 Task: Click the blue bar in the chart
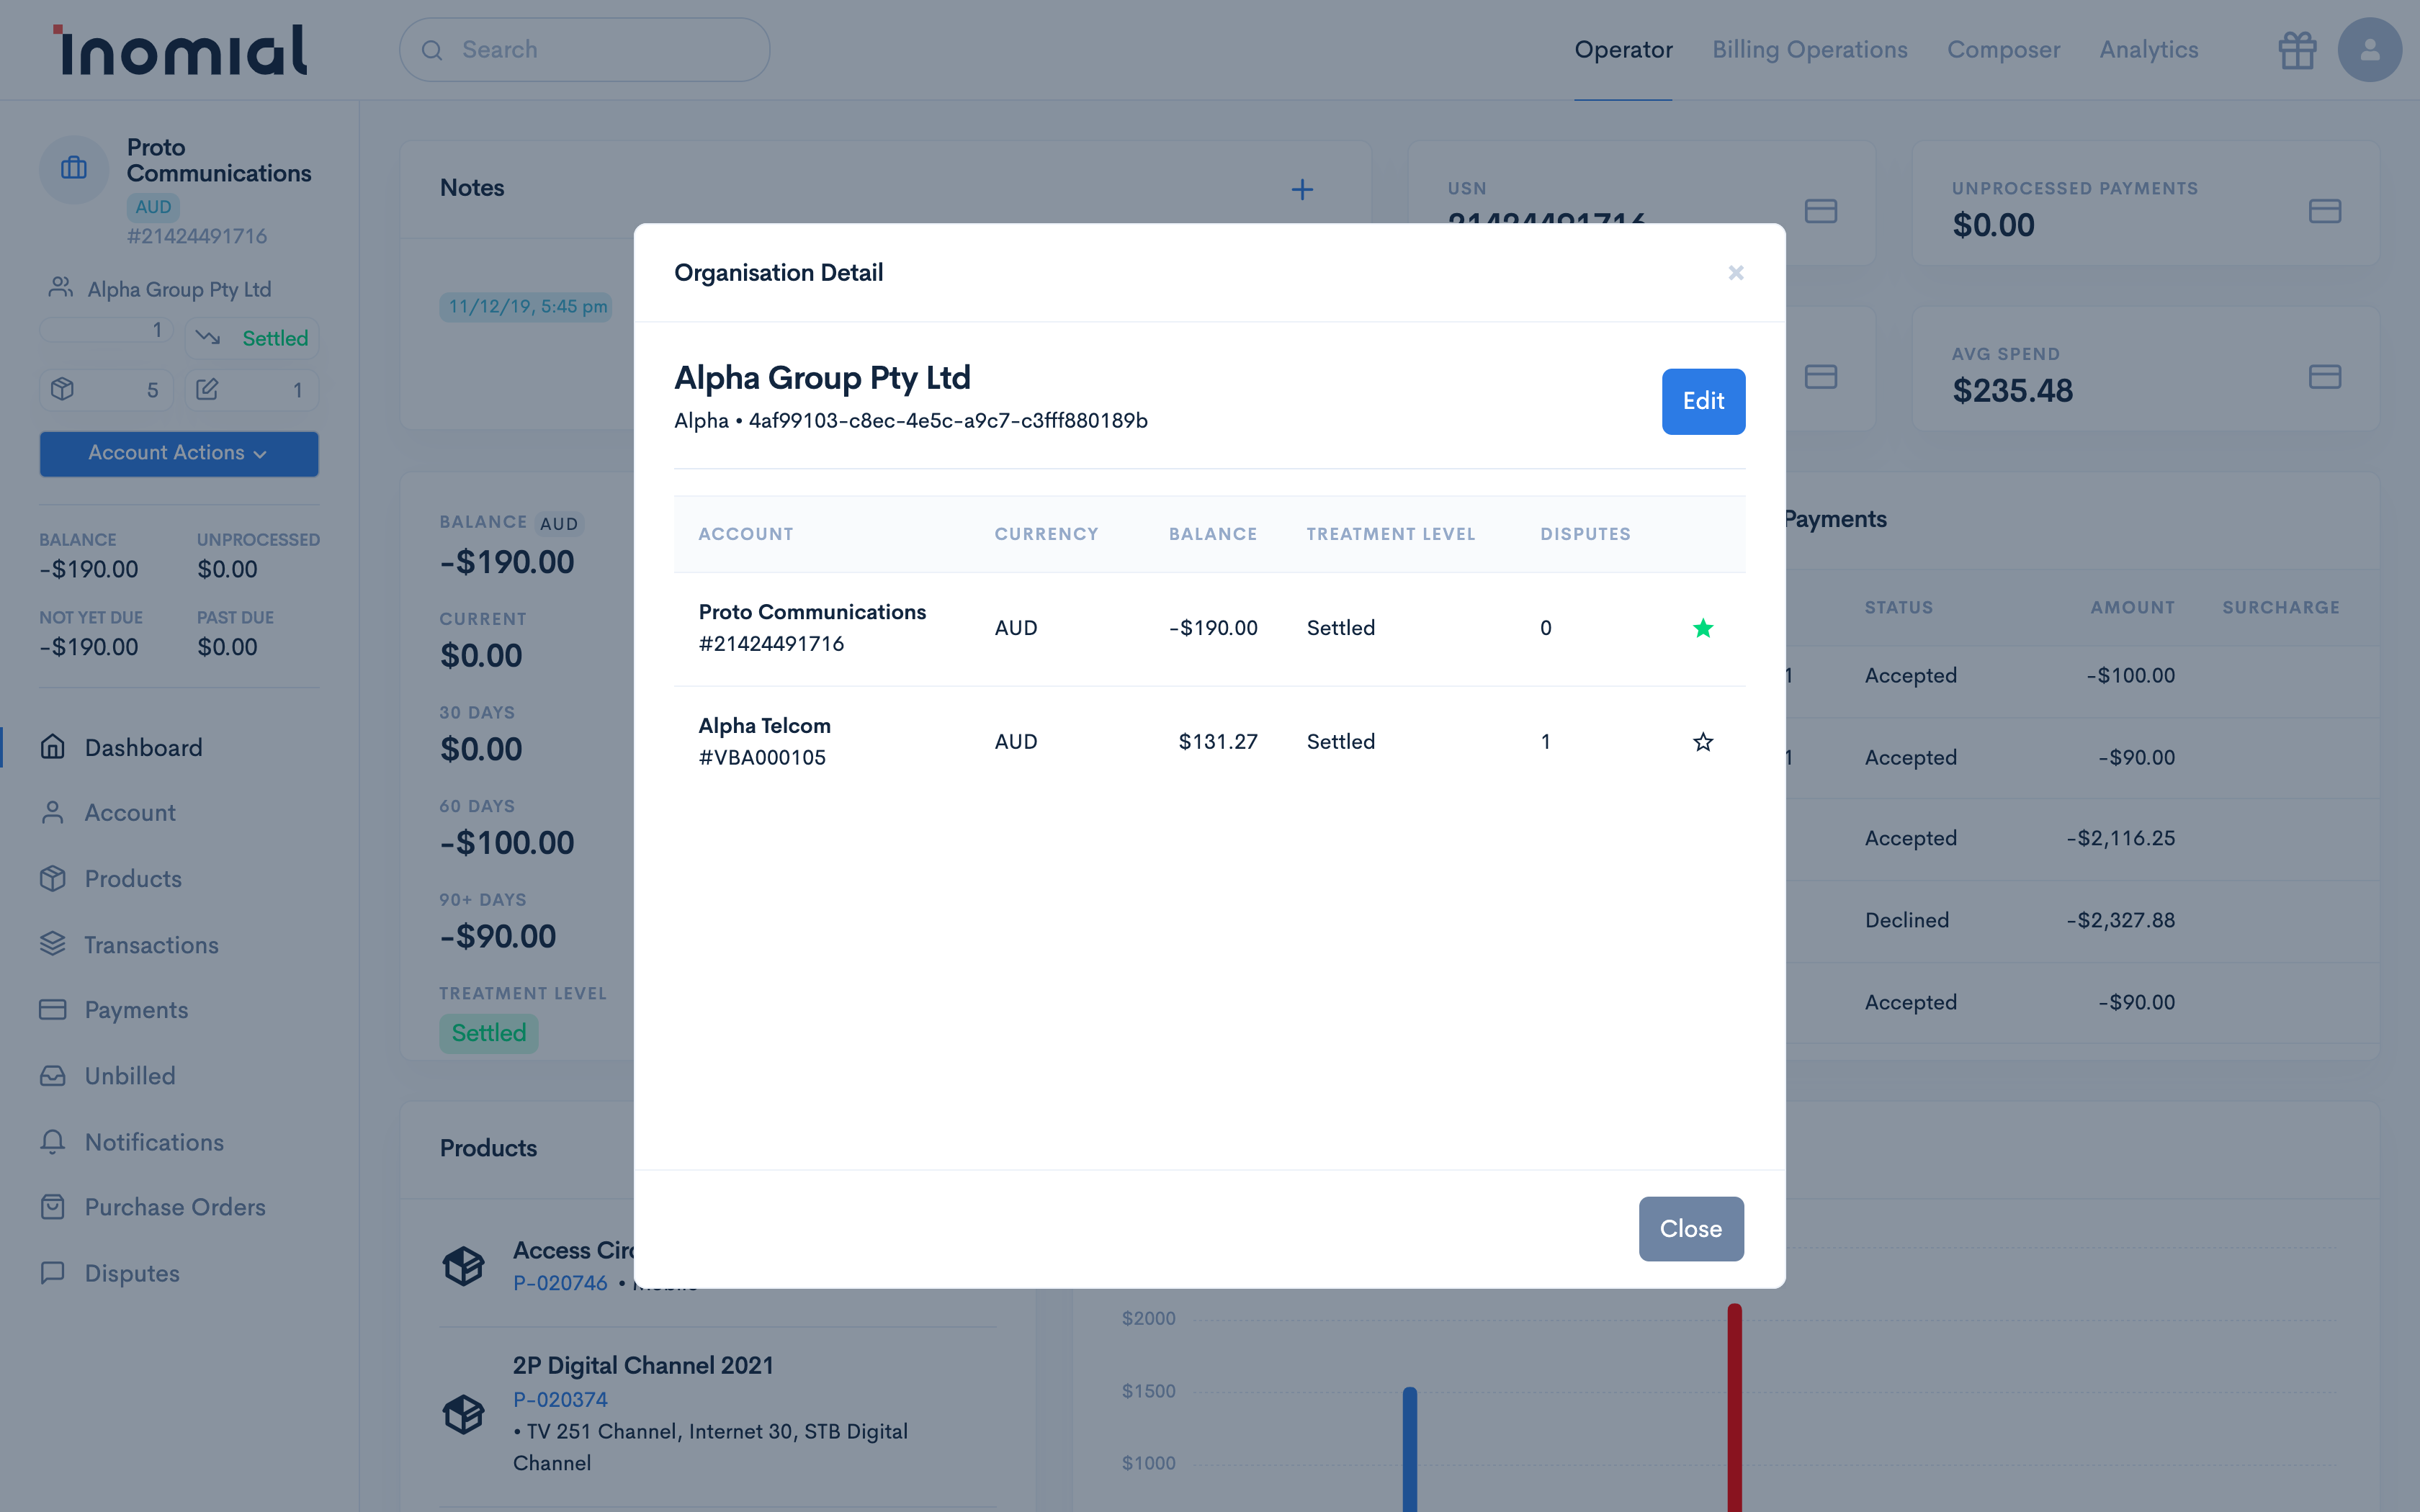point(1410,1450)
